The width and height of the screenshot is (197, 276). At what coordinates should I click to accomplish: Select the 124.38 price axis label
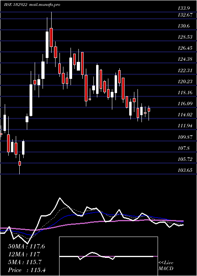tap(185, 59)
